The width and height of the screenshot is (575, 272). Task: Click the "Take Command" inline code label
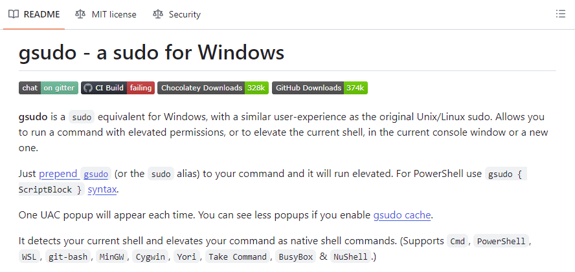pyautogui.click(x=238, y=256)
